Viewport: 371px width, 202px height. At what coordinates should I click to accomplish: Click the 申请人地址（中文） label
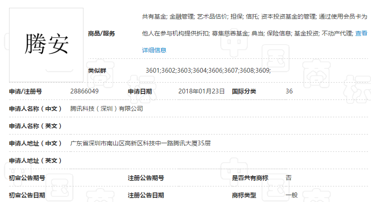coord(35,143)
